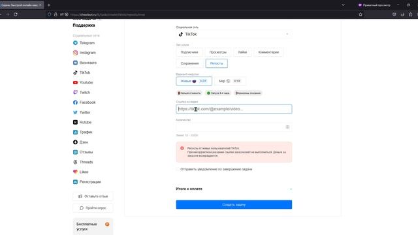Expand the Итого к оплате section
This screenshot has height=235, width=418.
(x=234, y=189)
